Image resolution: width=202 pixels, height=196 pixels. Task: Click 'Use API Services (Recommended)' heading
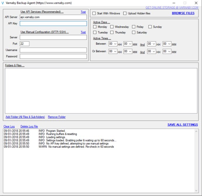click(42, 12)
